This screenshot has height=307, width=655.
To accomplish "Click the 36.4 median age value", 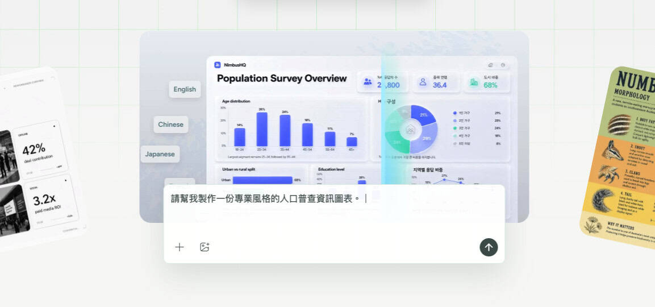I will coord(440,85).
